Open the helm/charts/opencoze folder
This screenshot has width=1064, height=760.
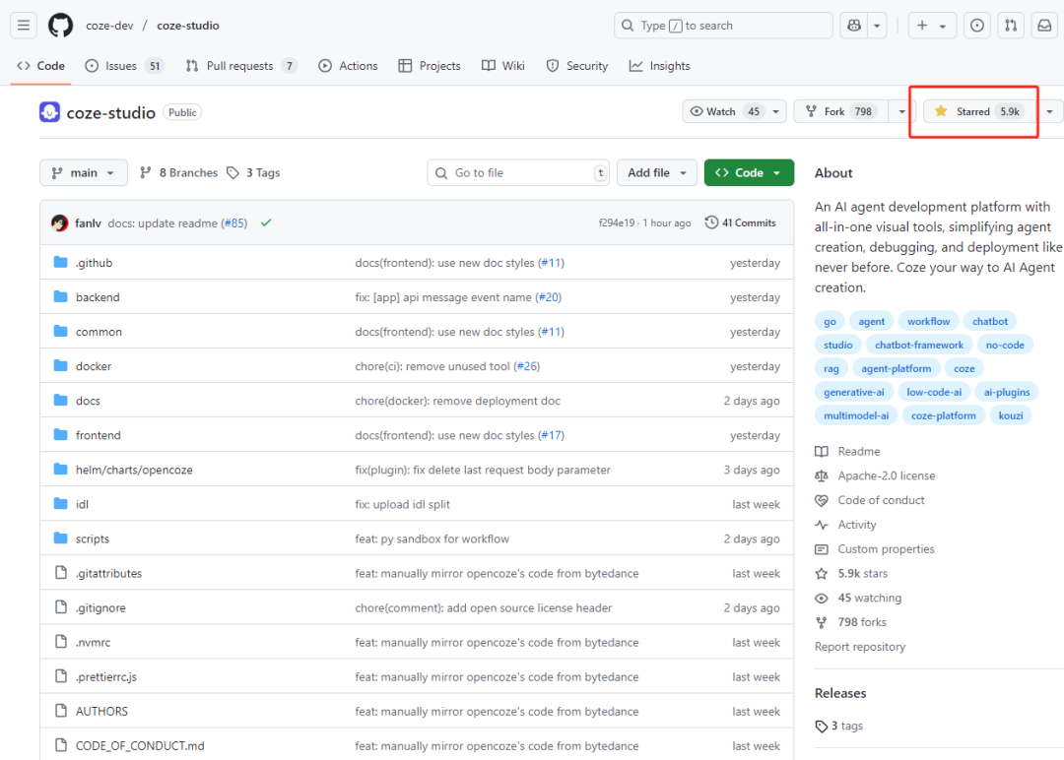(134, 470)
